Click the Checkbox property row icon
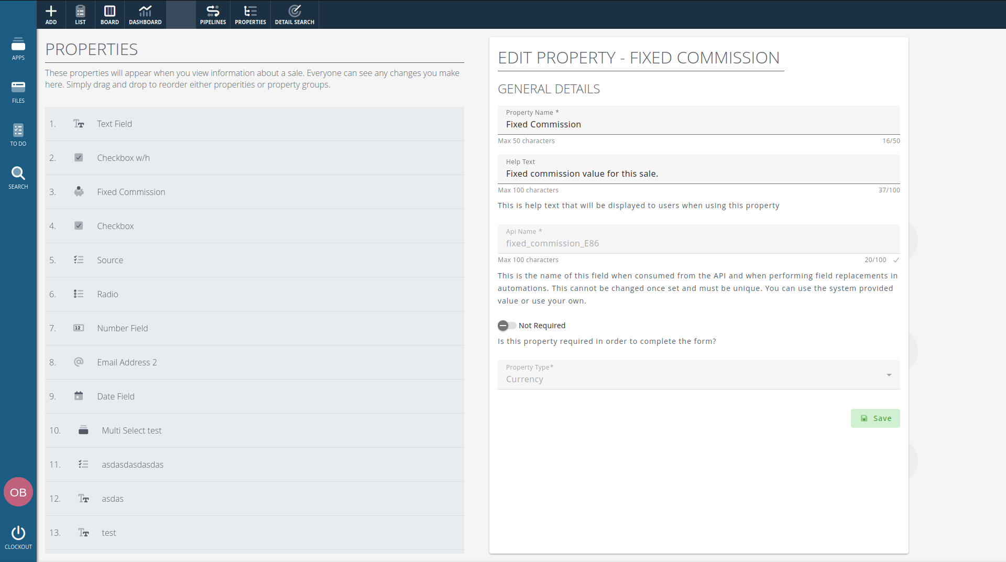Screen dimensions: 1006x562 click(x=79, y=226)
